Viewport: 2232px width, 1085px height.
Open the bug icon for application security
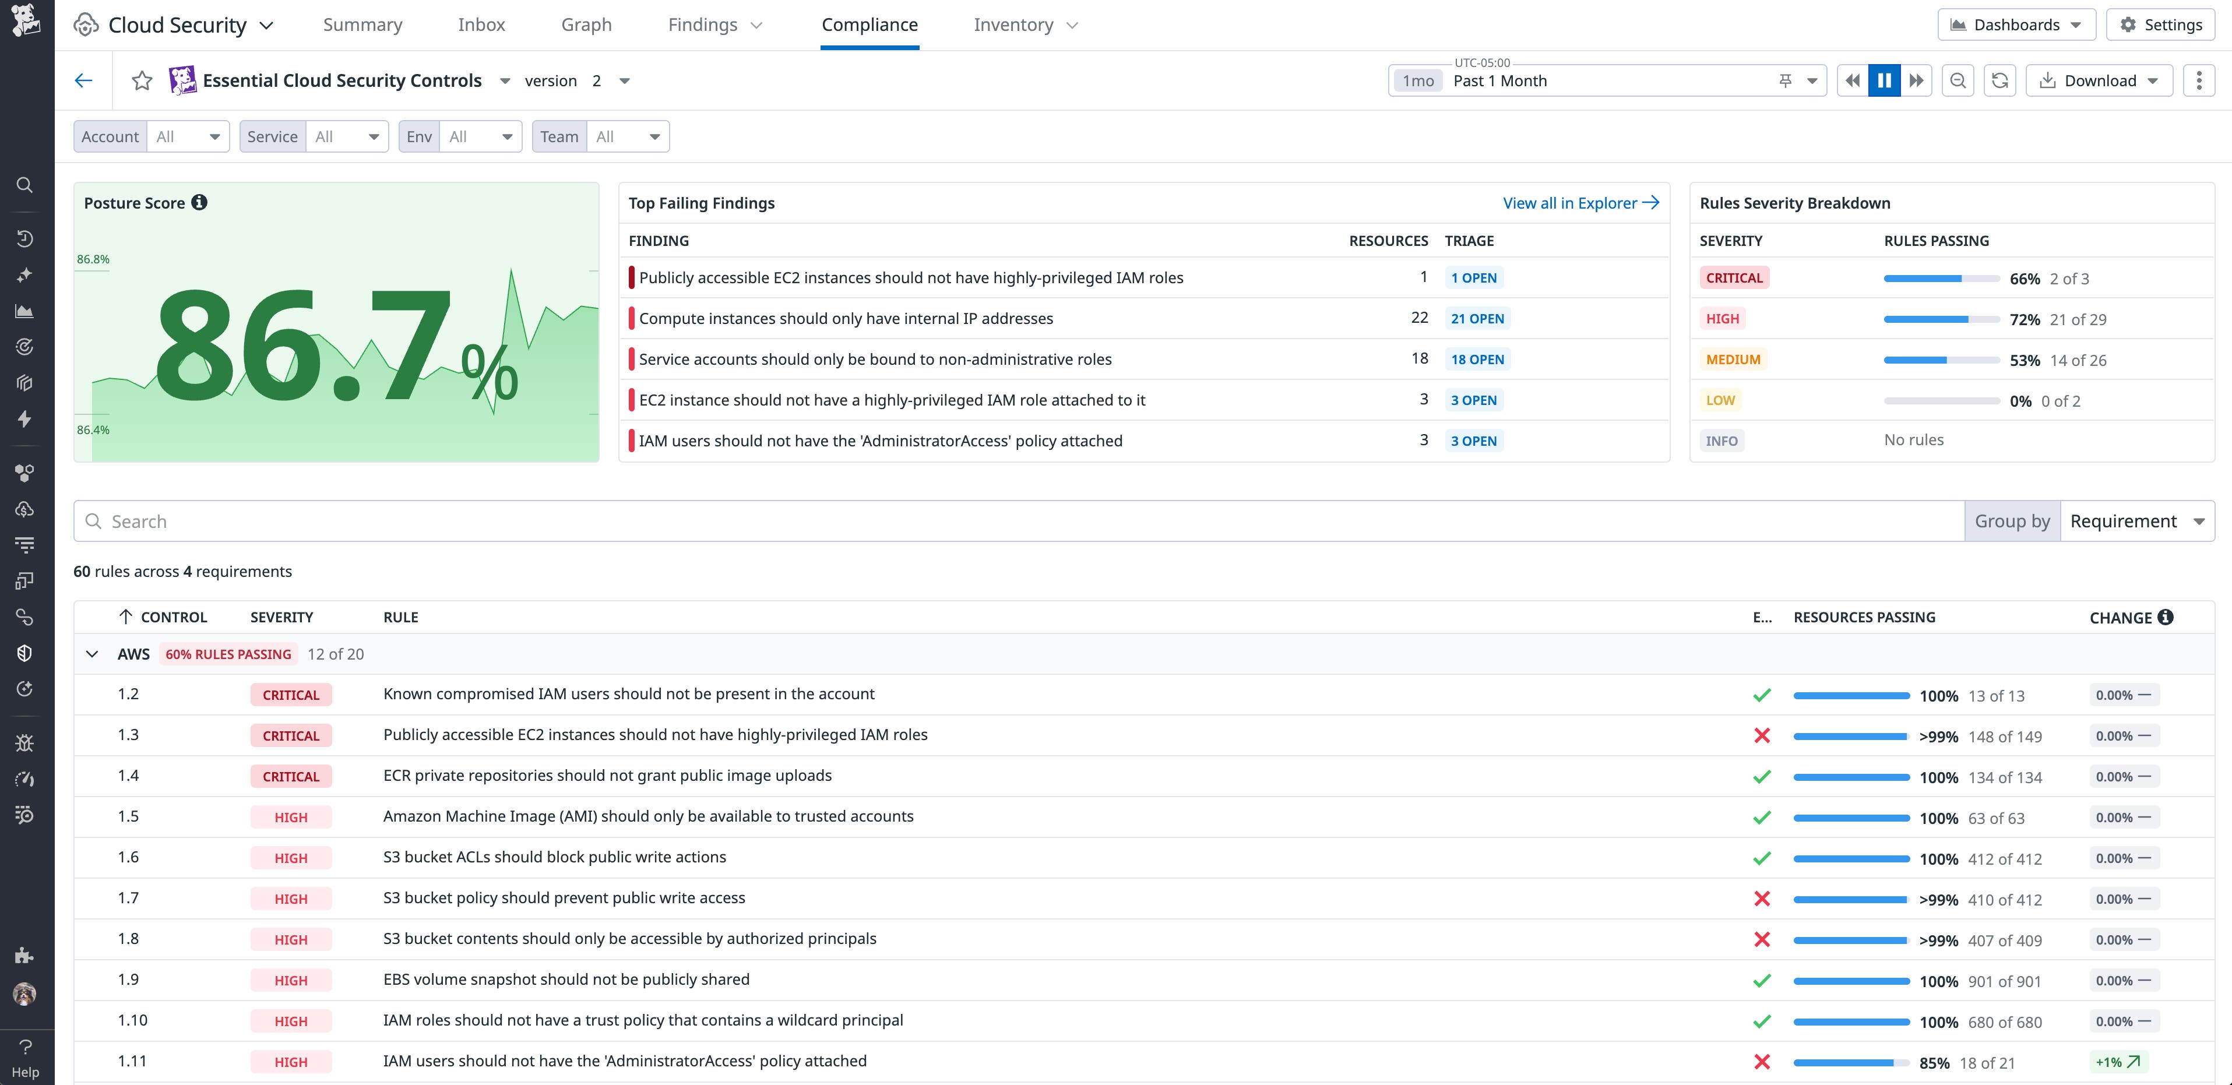click(x=25, y=742)
